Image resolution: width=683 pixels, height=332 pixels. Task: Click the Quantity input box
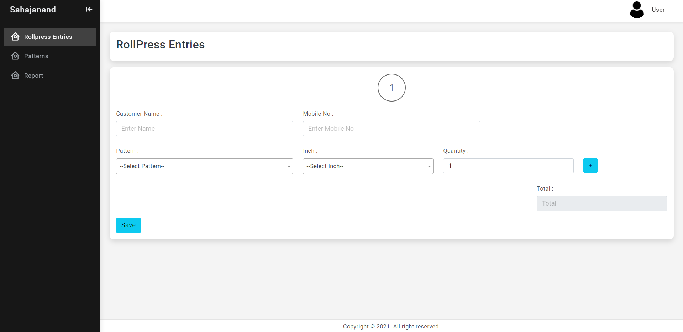(x=508, y=166)
